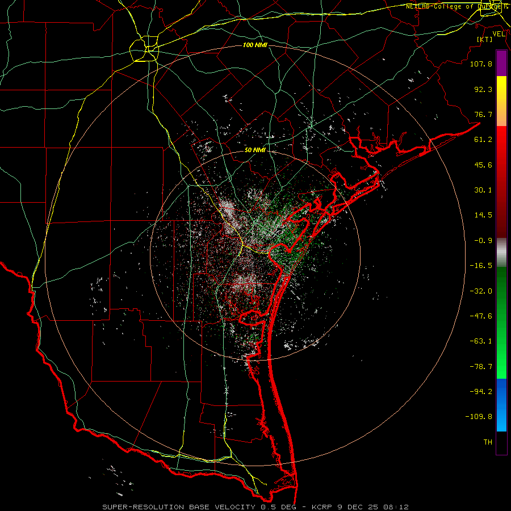Image resolution: width=511 pixels, height=511 pixels.
Task: Click the -63.1 legend value
Action: 481,341
